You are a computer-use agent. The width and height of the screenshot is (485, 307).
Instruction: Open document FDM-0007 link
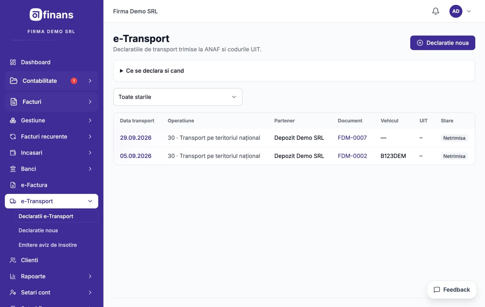point(352,138)
